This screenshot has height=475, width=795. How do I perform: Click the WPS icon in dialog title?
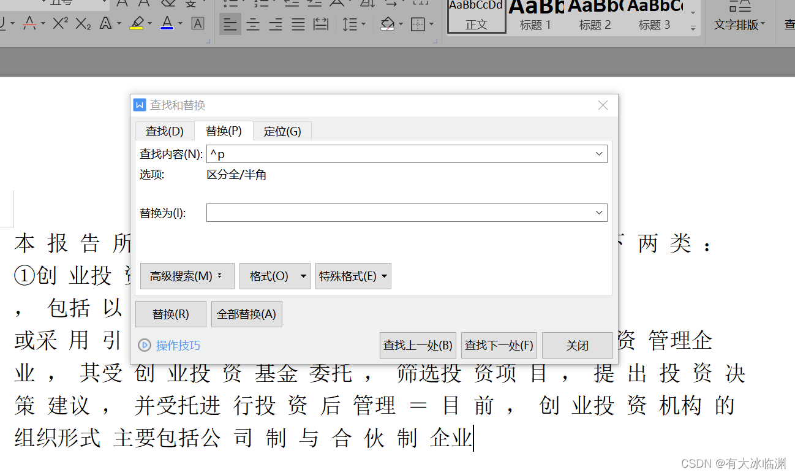click(140, 105)
